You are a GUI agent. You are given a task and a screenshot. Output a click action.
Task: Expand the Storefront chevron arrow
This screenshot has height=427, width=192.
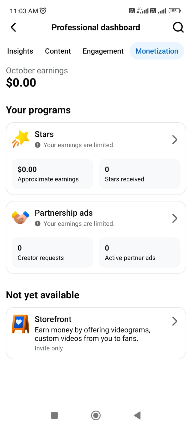[175, 321]
